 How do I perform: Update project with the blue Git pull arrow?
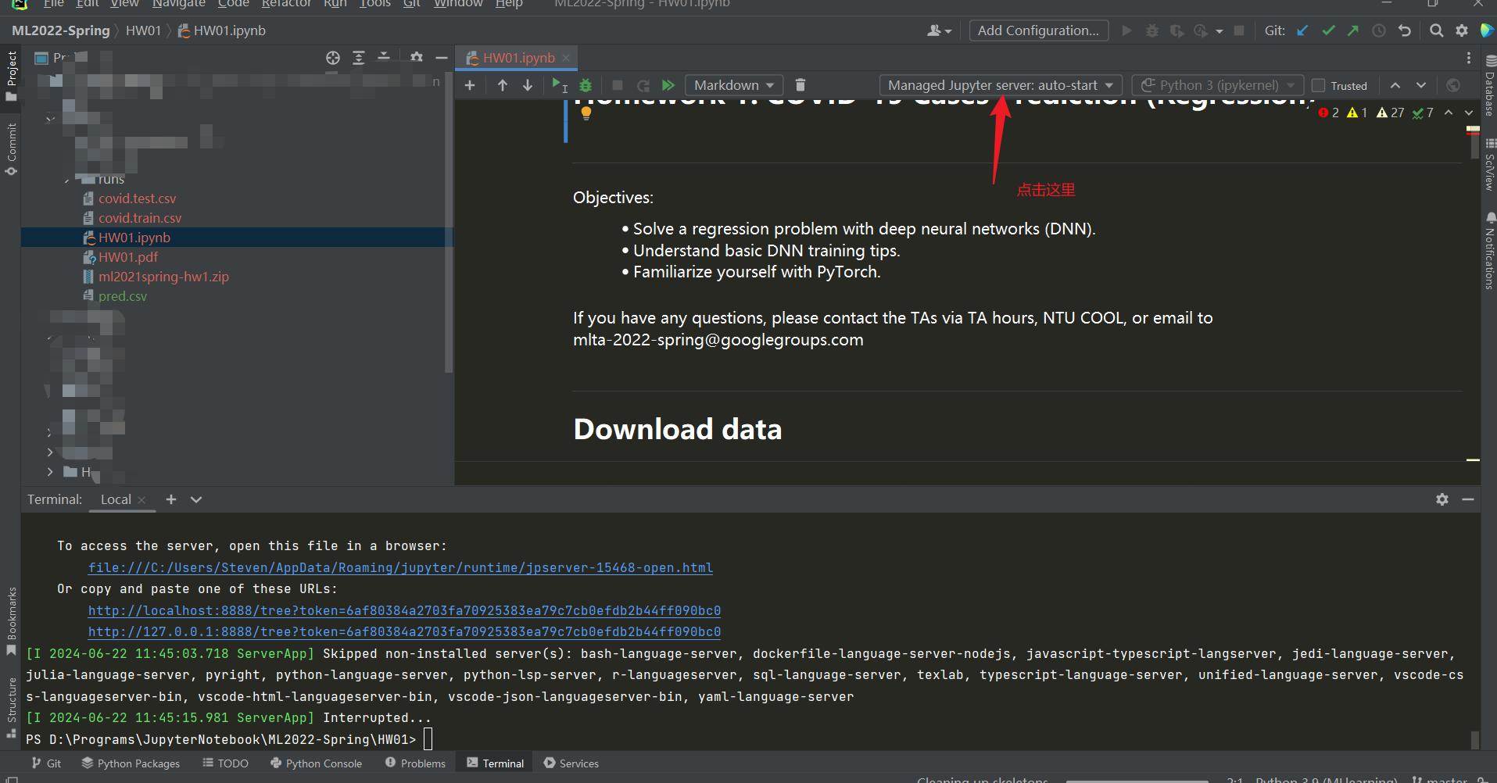click(x=1302, y=30)
